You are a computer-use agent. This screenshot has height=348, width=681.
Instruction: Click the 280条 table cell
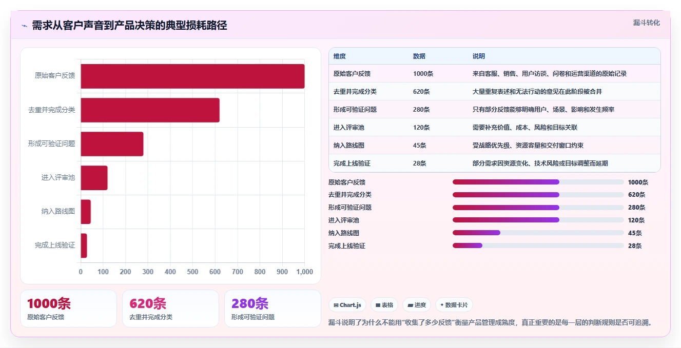(x=422, y=110)
